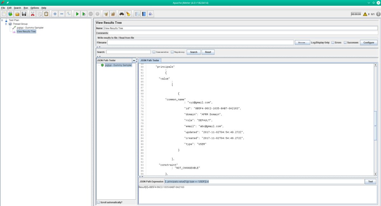The height and width of the screenshot is (206, 381).
Task: Select View Results Tree node
Action: (26, 31)
